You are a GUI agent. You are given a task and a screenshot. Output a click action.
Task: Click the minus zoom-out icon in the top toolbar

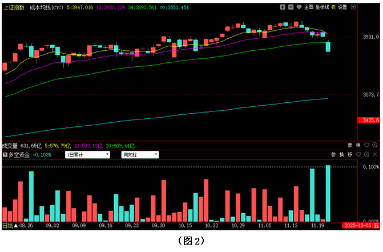pyautogui.click(x=291, y=7)
